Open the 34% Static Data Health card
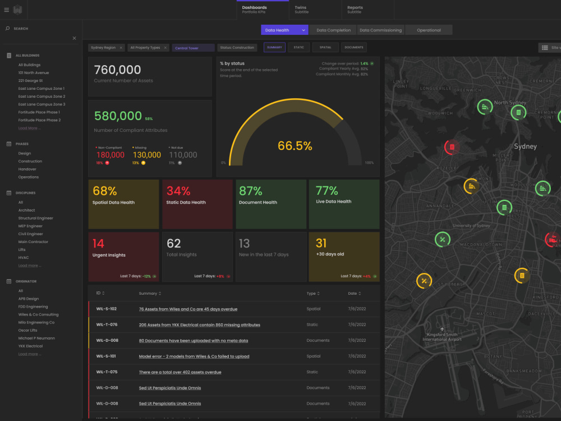 [x=197, y=204]
